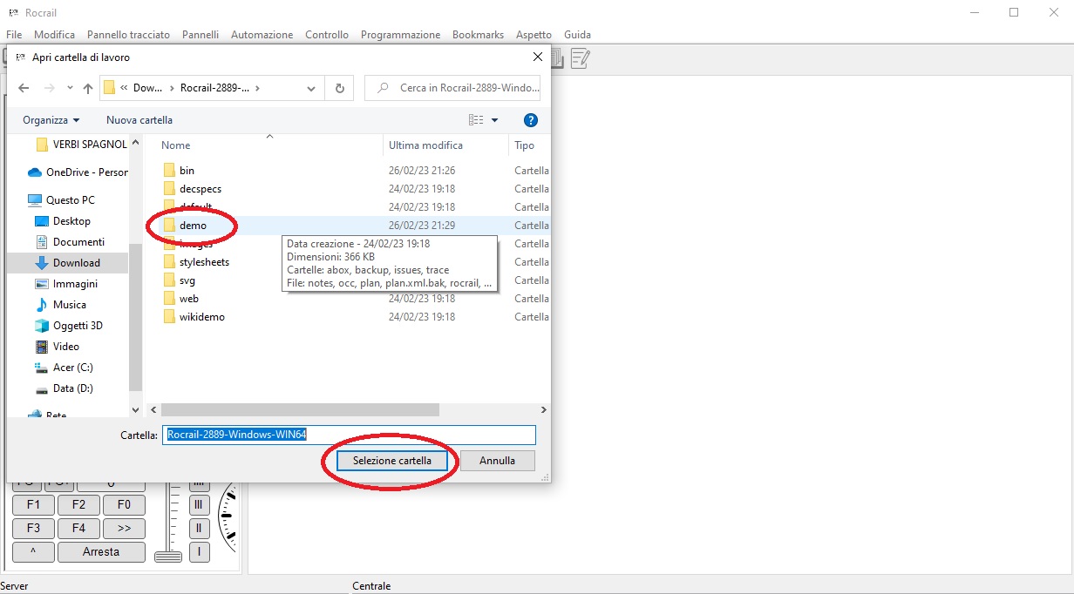Open the view options dropdown arrow
Screen dimensions: 1074x594
pos(495,120)
